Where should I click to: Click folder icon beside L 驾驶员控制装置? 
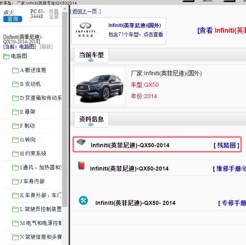(16, 209)
